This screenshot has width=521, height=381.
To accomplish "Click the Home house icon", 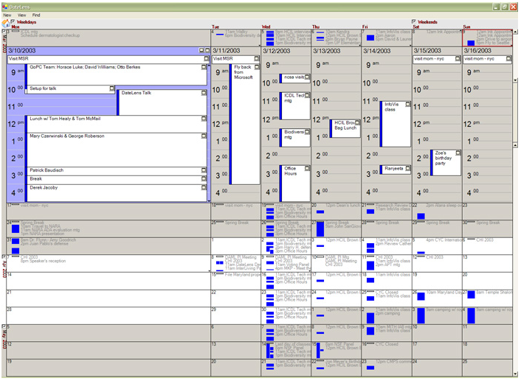I will (6, 24).
